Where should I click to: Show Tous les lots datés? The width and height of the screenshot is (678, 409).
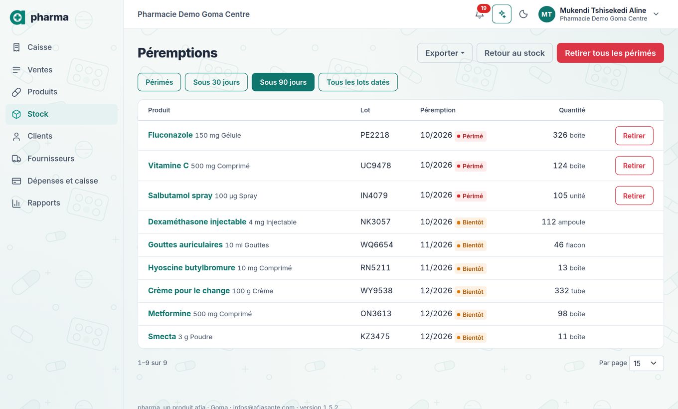tap(358, 82)
